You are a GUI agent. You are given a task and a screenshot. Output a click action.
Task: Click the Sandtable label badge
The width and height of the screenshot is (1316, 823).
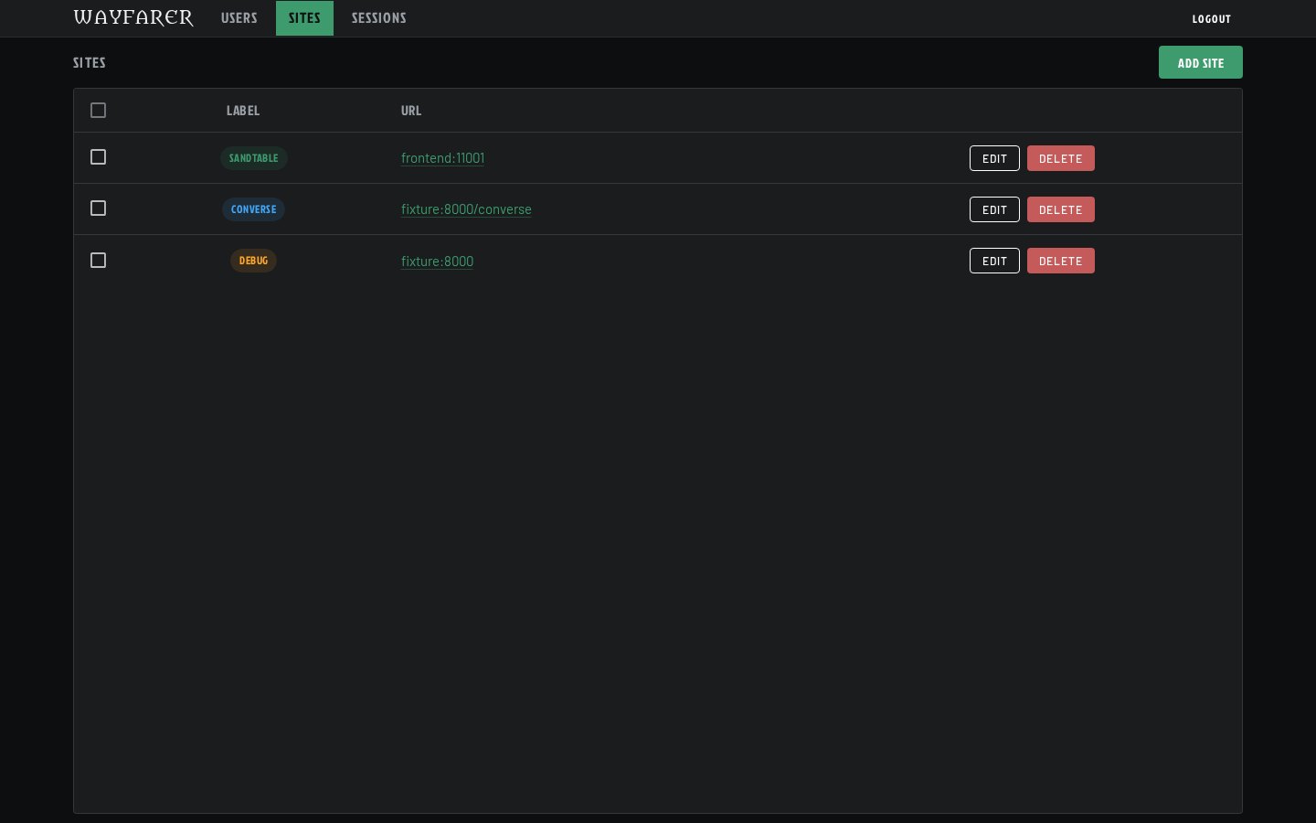point(254,158)
